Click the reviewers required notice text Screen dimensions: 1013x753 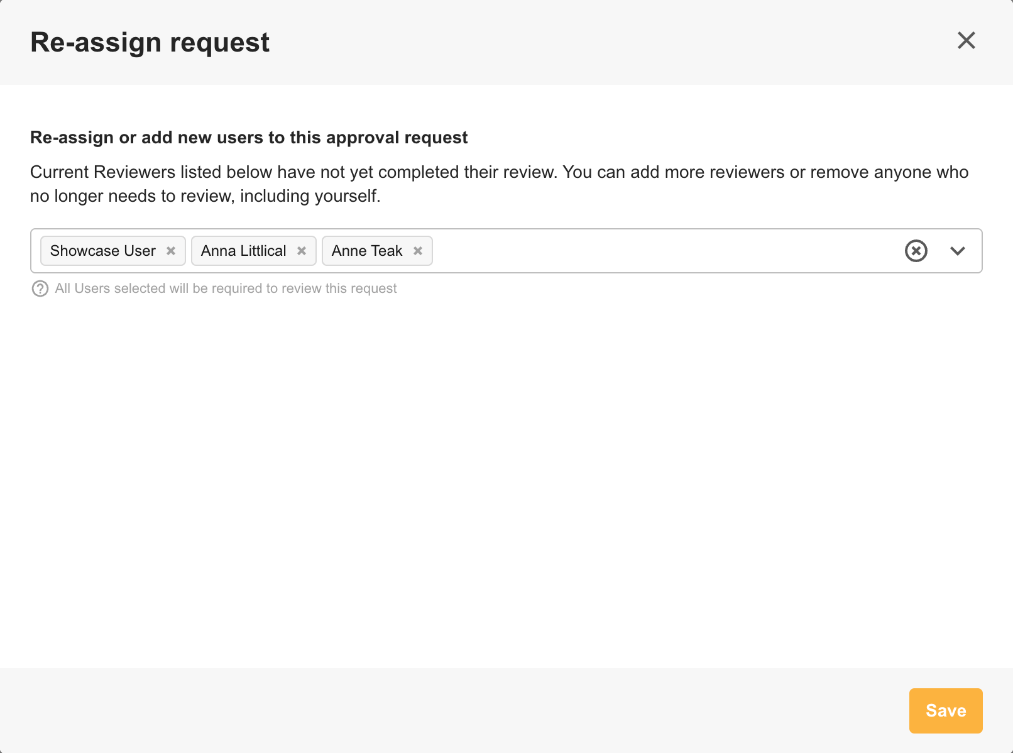click(225, 289)
